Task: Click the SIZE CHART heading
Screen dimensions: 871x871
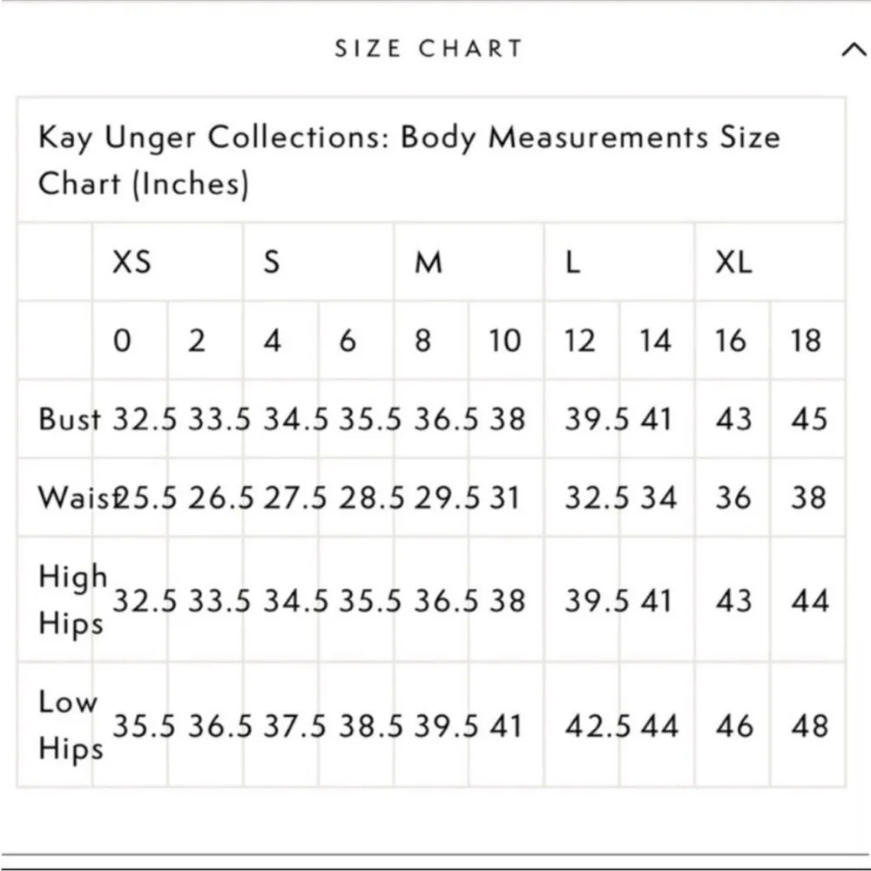Action: click(x=429, y=49)
